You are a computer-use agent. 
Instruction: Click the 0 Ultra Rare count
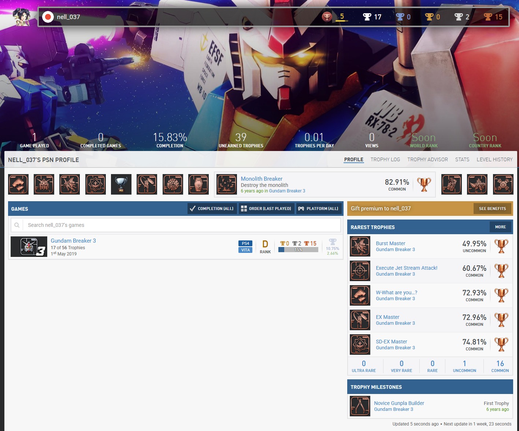(x=364, y=366)
